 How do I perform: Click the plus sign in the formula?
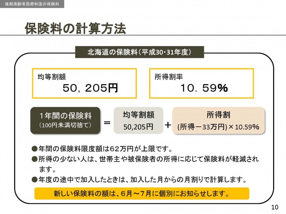(168, 125)
